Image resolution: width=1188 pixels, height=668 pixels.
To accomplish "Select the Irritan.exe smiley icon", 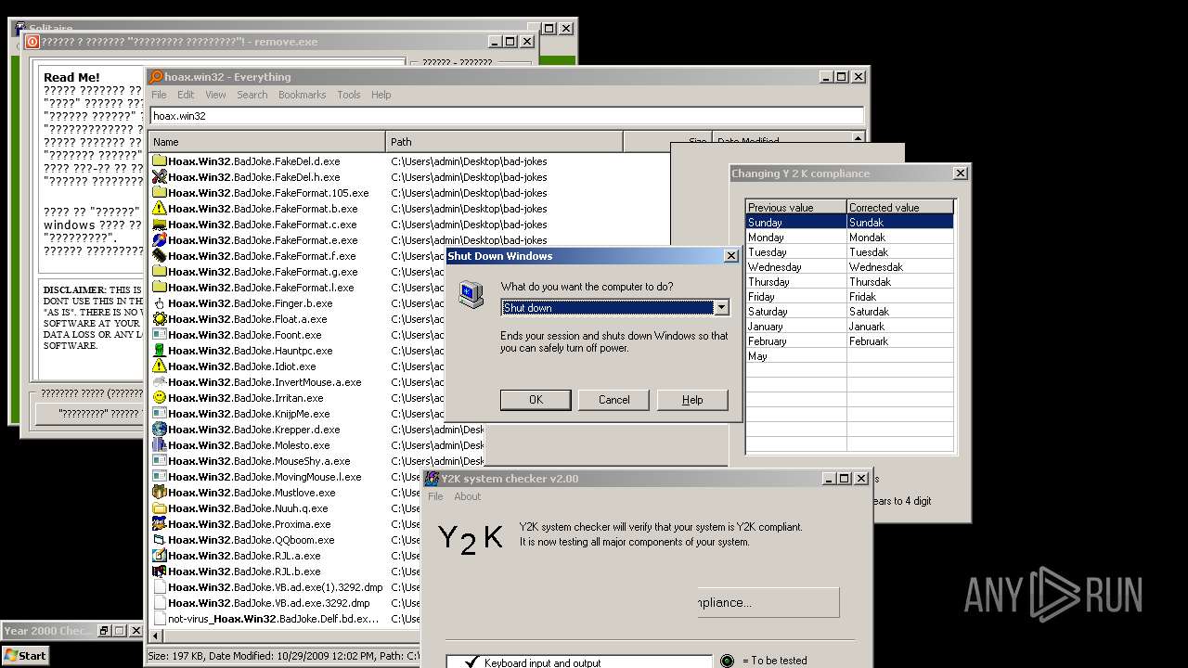I will 160,398.
